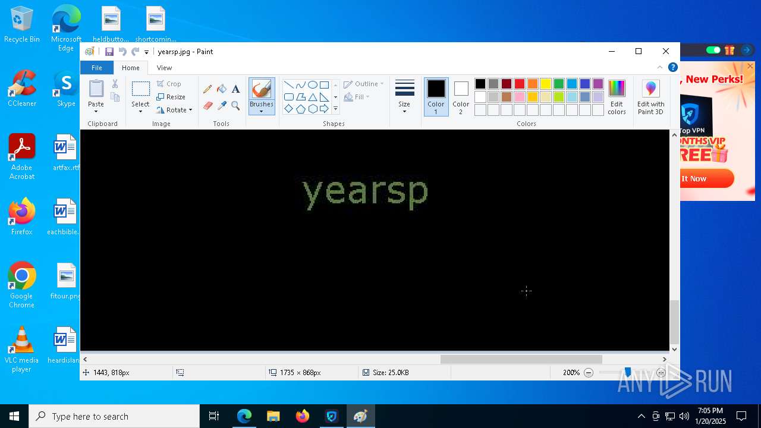Viewport: 761px width, 428px height.
Task: Click the horizontal scrollbar thumb
Action: [x=521, y=359]
